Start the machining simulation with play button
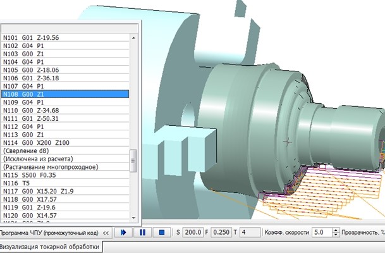 [124, 232]
